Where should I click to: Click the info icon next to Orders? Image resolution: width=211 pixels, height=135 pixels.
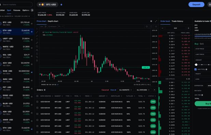click(x=45, y=90)
